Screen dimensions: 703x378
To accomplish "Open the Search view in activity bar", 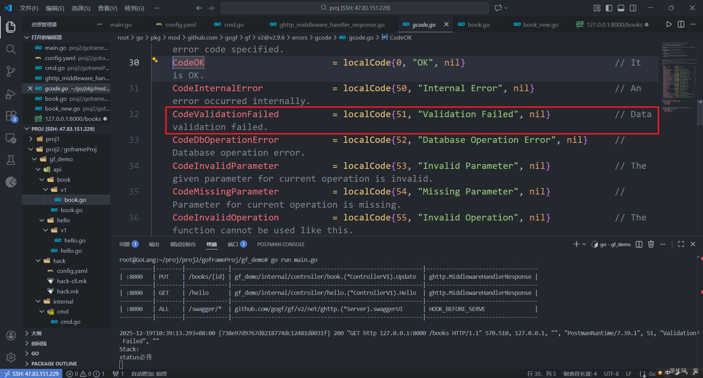I will tap(11, 49).
